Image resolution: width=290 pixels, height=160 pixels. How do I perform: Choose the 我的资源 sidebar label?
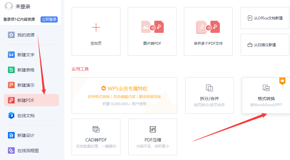pos(26,35)
